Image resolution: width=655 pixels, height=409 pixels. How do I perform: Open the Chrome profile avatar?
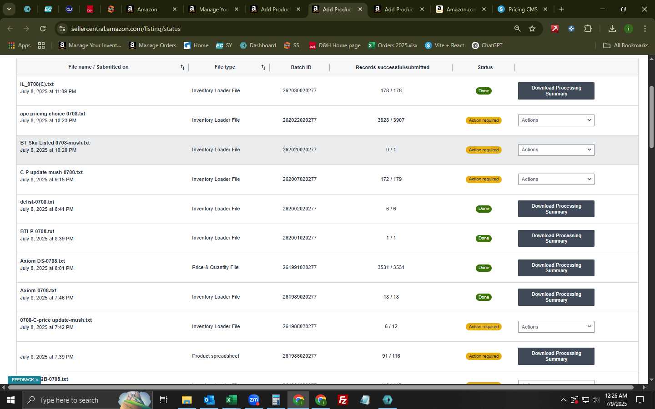point(629,29)
